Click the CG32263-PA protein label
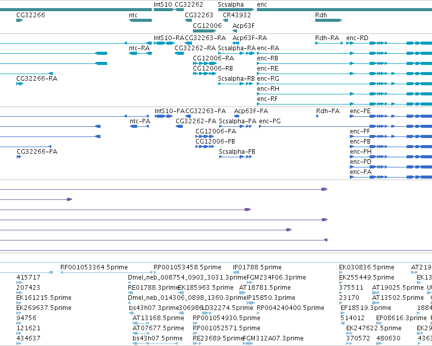This screenshot has height=346, width=432. 206,111
